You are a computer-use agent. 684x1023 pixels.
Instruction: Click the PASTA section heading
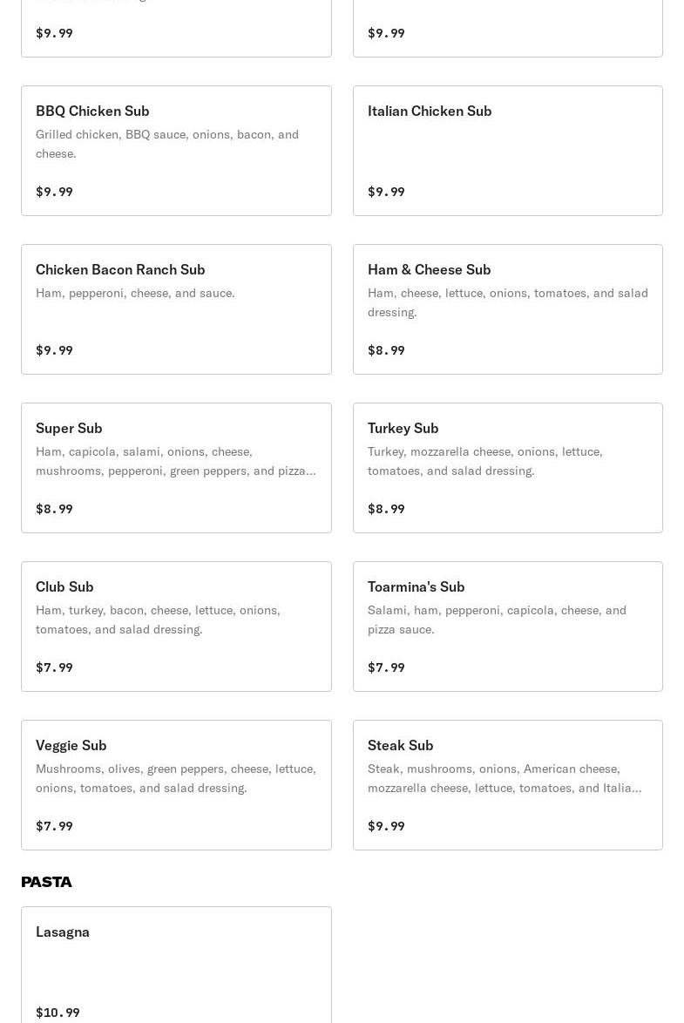46,882
